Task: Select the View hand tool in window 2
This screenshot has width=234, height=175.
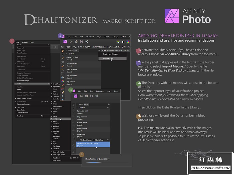Action: point(63,51)
